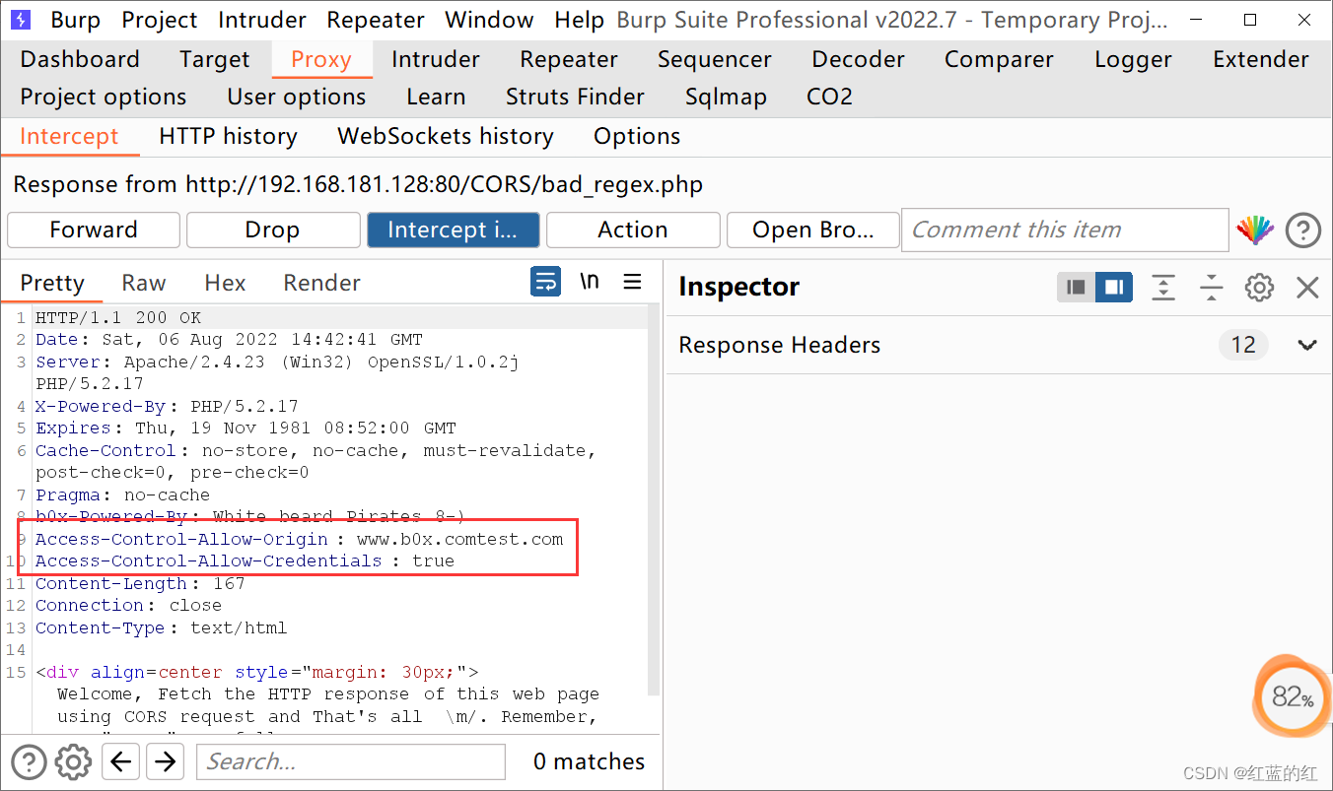This screenshot has width=1333, height=791.
Task: Drop the intercepted response
Action: point(272,230)
